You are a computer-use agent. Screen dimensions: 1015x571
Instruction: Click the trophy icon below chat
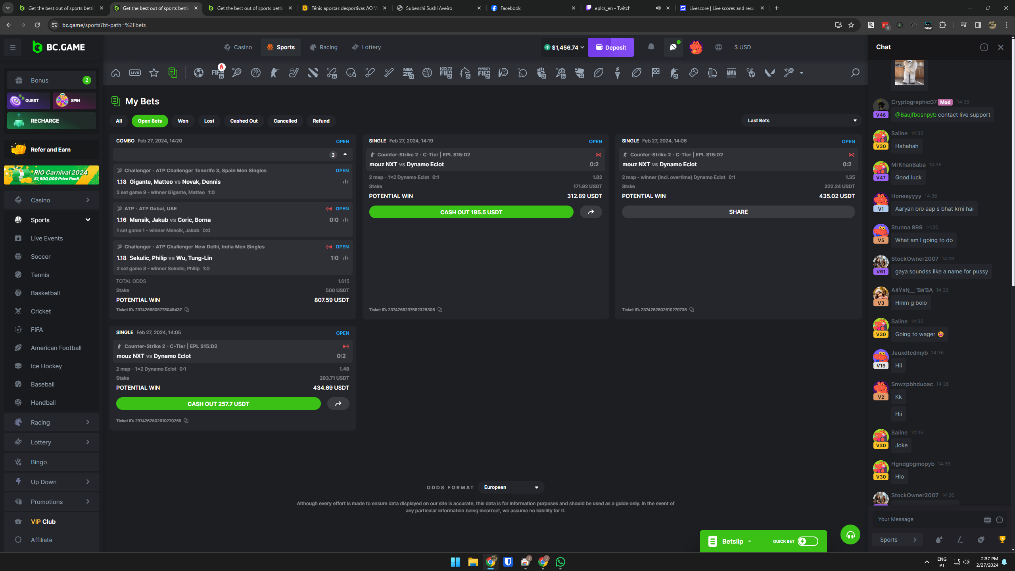point(1002,540)
